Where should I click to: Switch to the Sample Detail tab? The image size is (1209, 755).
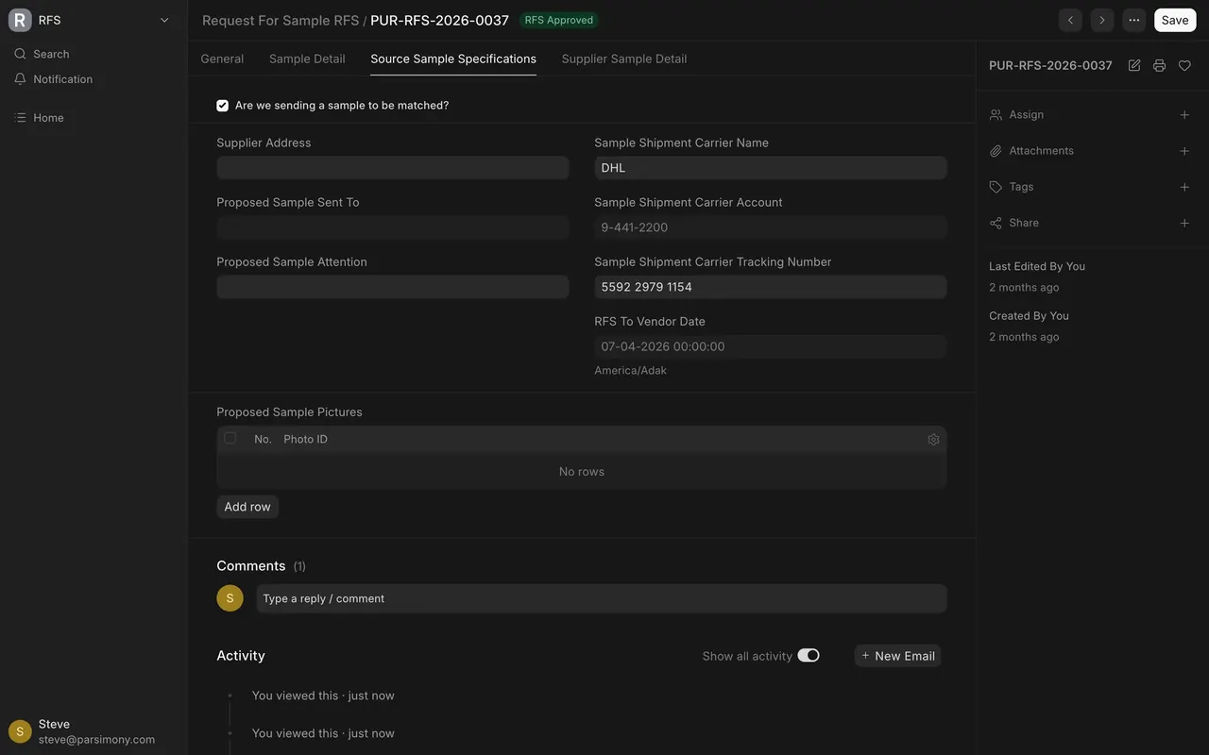307,59
